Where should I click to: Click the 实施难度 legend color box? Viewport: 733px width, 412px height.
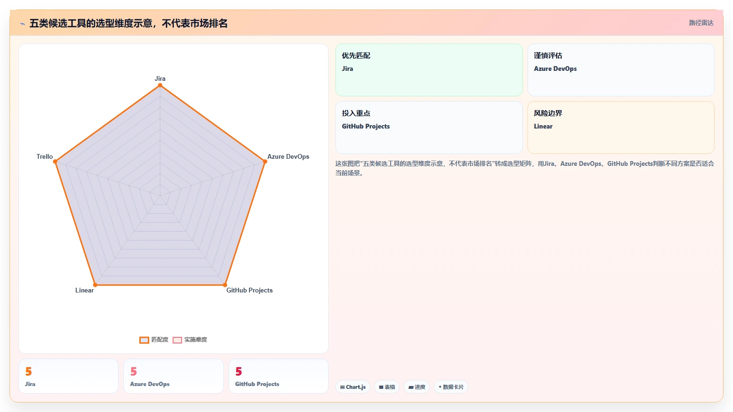177,340
